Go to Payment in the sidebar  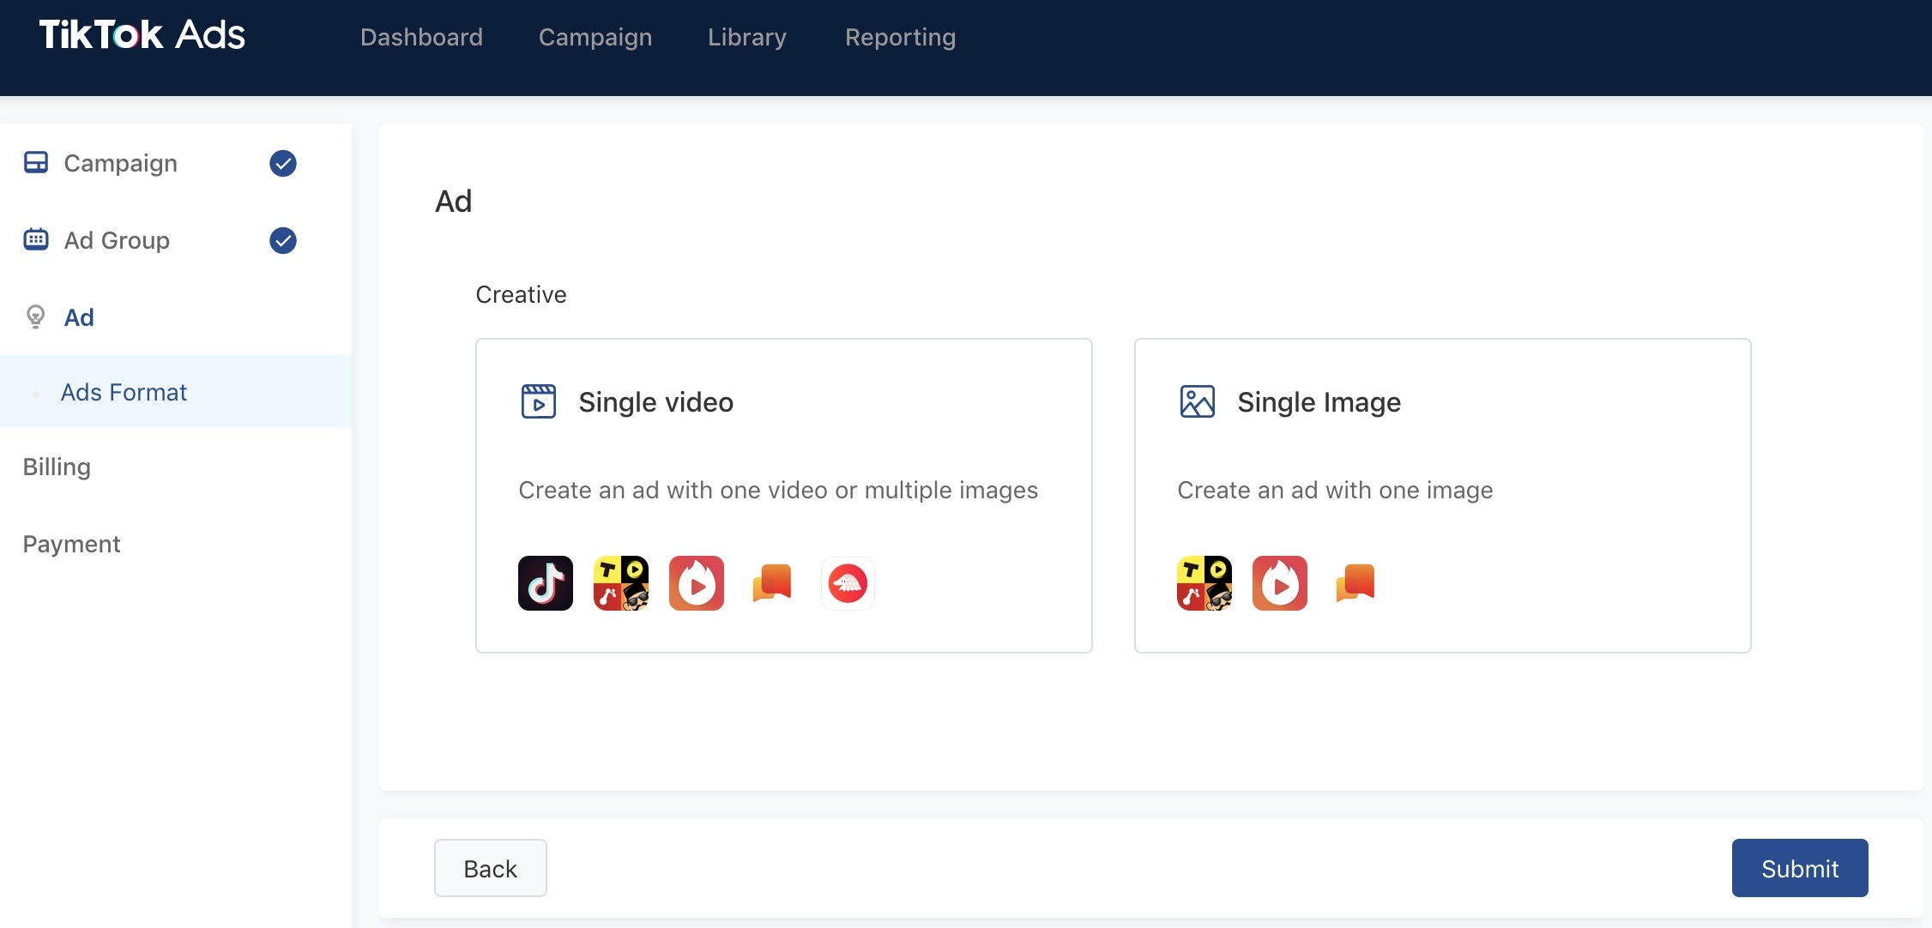coord(71,544)
